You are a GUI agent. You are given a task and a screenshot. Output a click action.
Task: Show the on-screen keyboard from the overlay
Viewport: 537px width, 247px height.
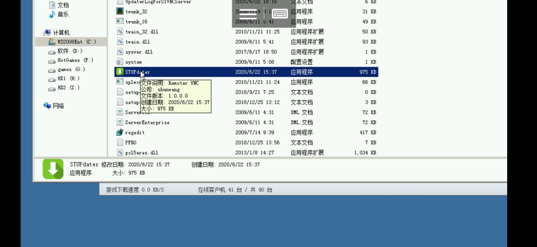coord(280,14)
